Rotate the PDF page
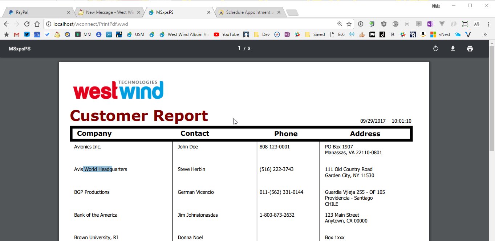Image resolution: width=495 pixels, height=241 pixels. tap(435, 48)
